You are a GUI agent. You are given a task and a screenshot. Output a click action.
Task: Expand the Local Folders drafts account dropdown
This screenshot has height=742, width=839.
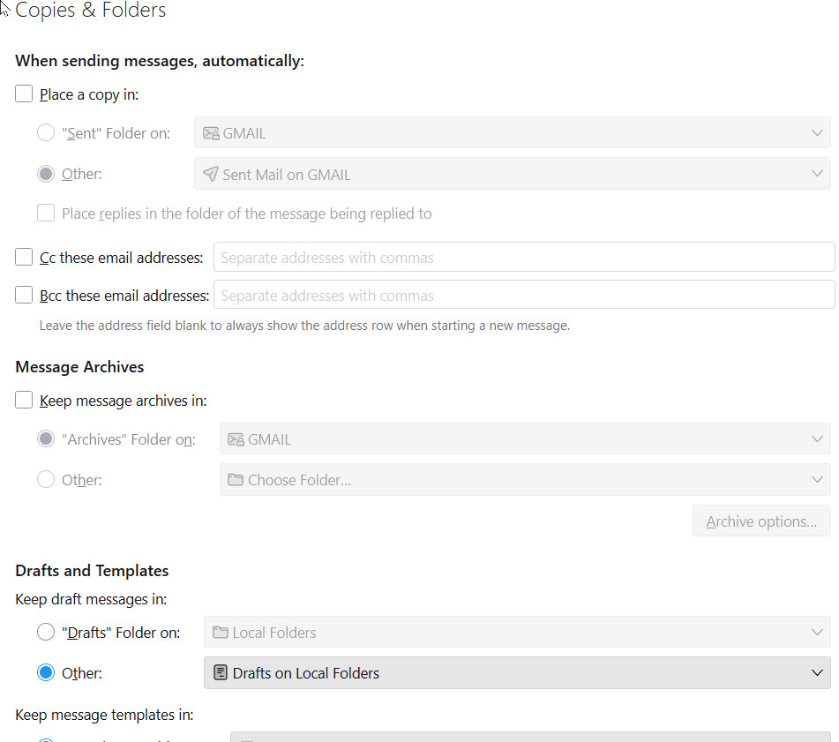(517, 633)
